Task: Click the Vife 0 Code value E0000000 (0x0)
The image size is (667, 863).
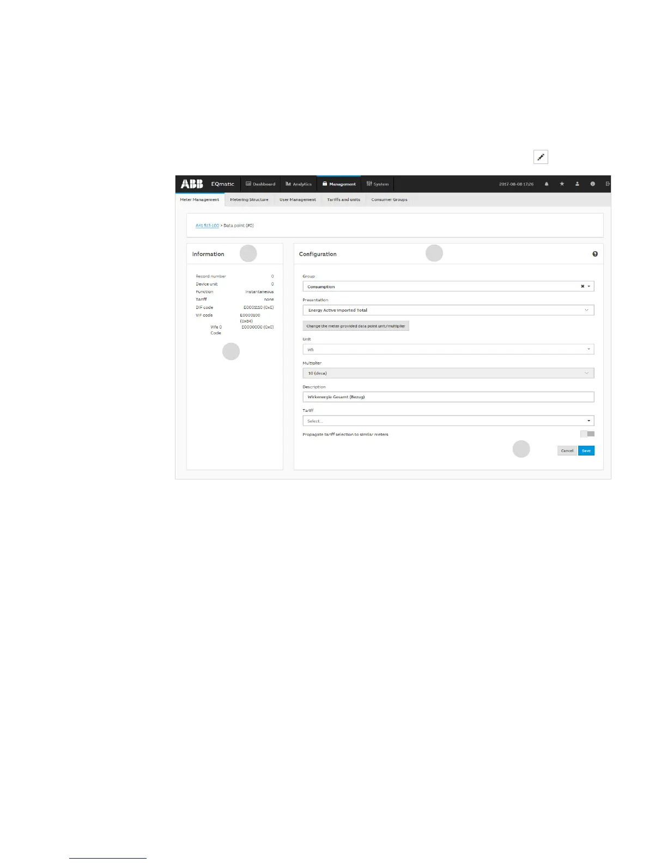Action: point(258,327)
